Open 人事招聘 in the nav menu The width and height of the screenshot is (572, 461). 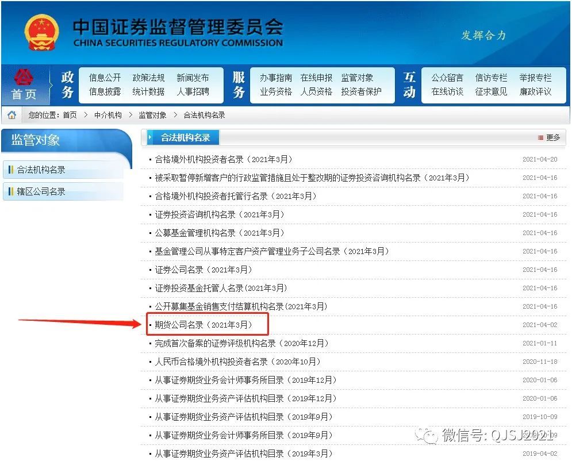coord(193,91)
